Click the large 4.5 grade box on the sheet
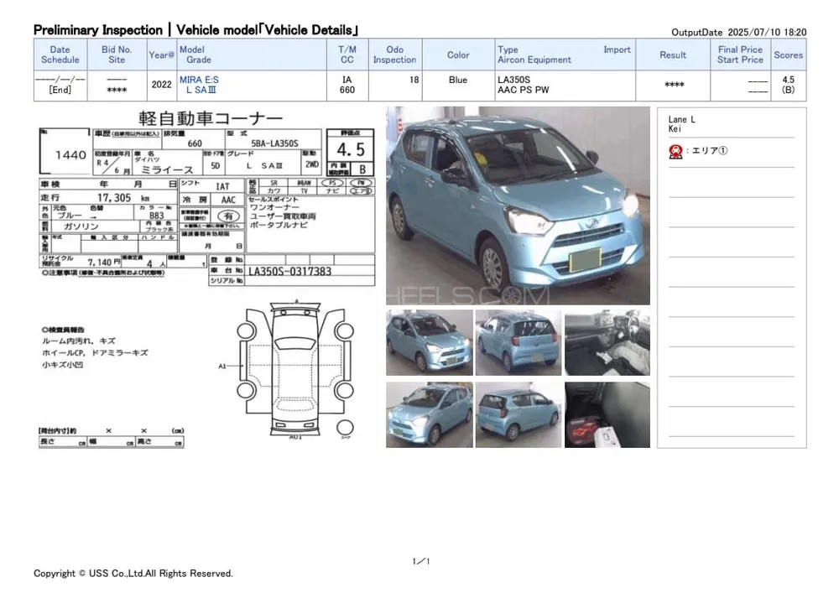This screenshot has height=593, width=839. click(351, 149)
